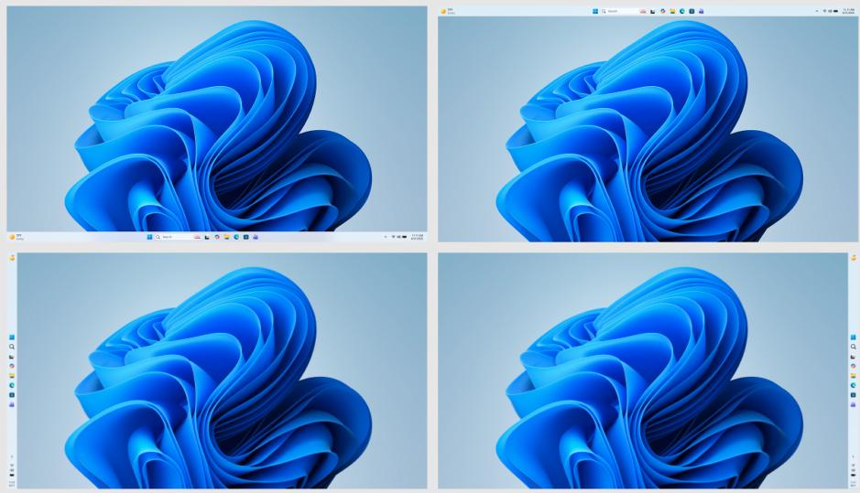The image size is (860, 493).
Task: Open battery status on the top-docked taskbar
Action: click(x=835, y=11)
